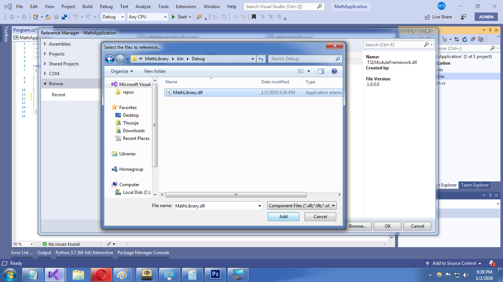Refresh the Debug folder listing
Image resolution: width=503 pixels, height=282 pixels.
[x=261, y=59]
